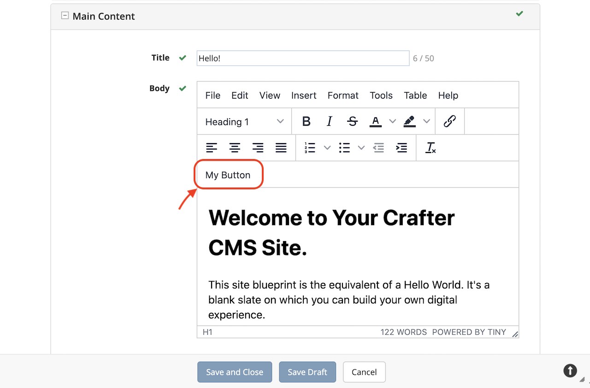This screenshot has width=590, height=388.
Task: Open the Edit menu
Action: tap(240, 95)
